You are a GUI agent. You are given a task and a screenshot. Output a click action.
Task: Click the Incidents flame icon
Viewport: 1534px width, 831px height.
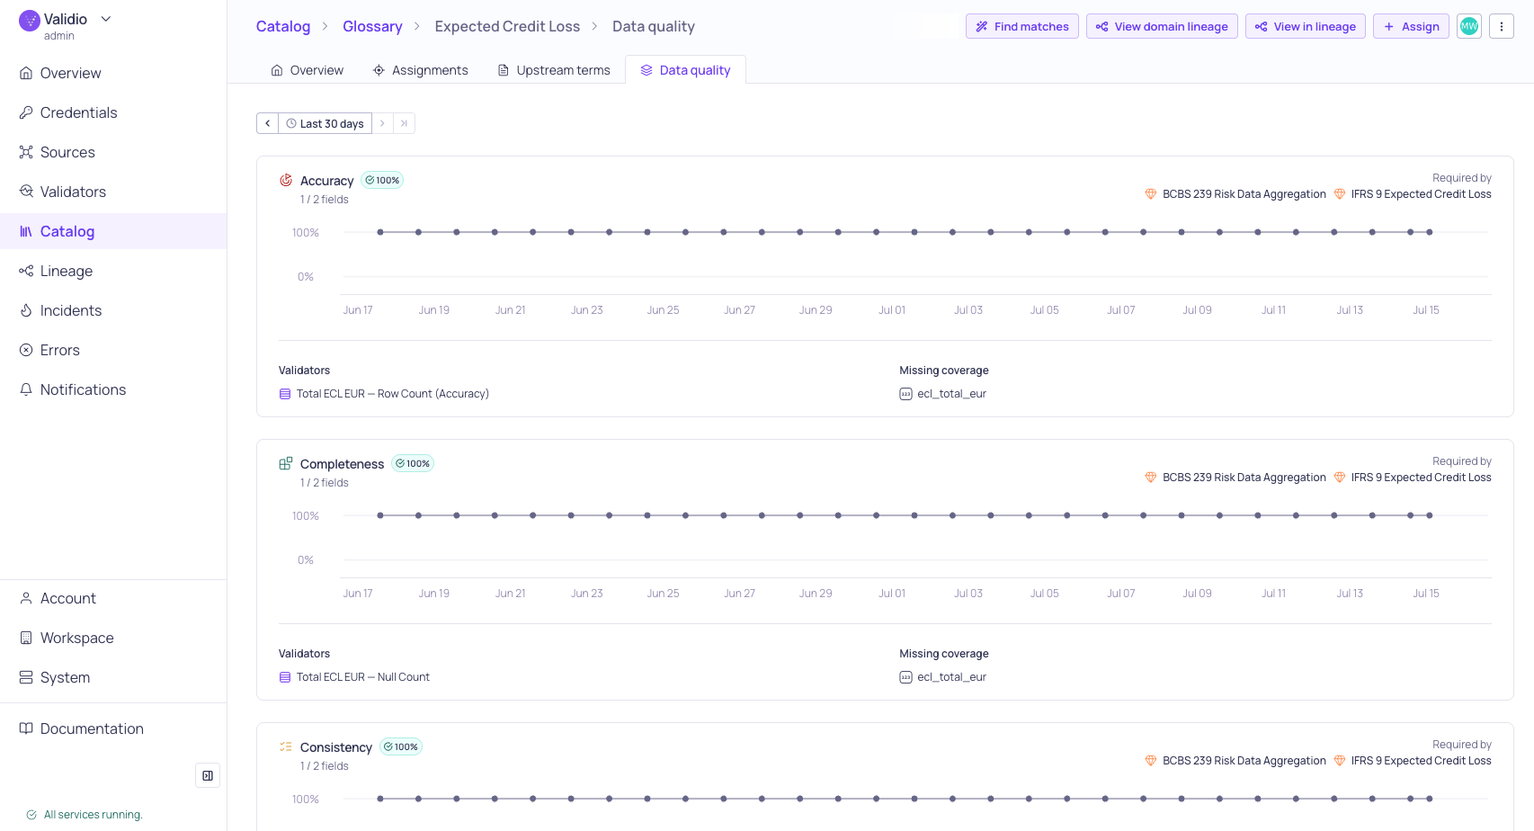[x=26, y=310]
